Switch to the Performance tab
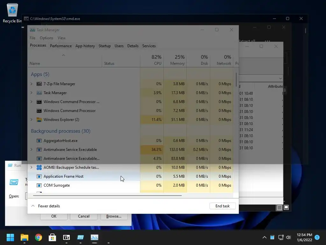Screen dimensions: 326x245 (61, 46)
